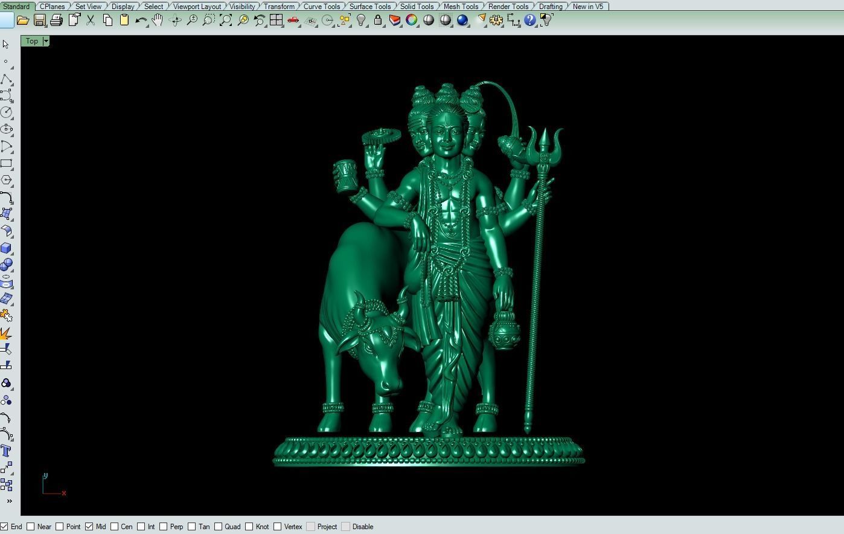Activate Zoom Dynamic magnifier
The image size is (844, 534).
coord(192,20)
